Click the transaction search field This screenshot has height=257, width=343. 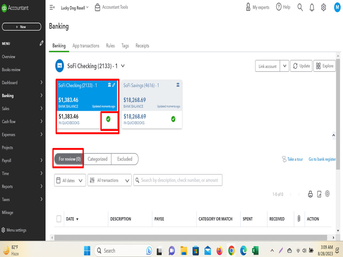point(178,180)
